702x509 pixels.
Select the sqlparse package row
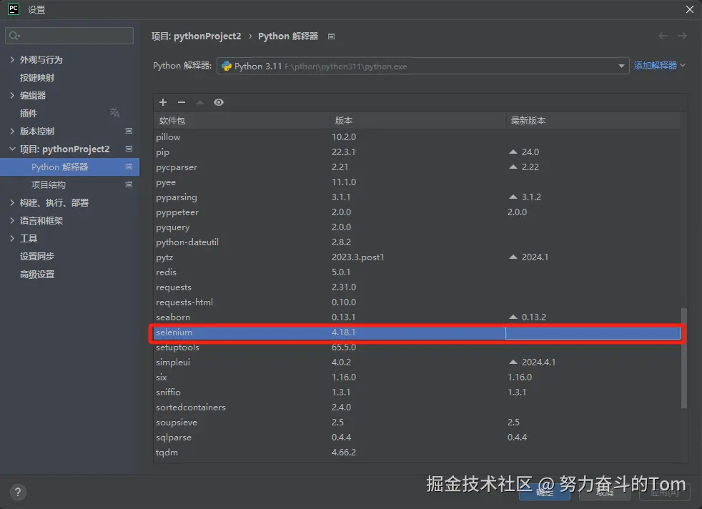[x=417, y=438]
